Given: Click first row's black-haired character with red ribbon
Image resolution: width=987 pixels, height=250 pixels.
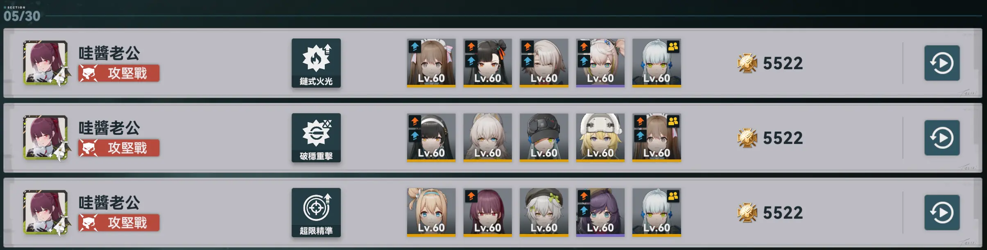Looking at the screenshot, I should pos(487,63).
